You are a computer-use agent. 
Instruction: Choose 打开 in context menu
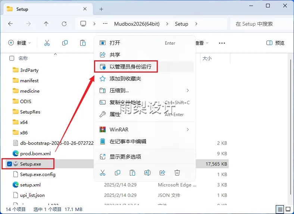click(144, 43)
